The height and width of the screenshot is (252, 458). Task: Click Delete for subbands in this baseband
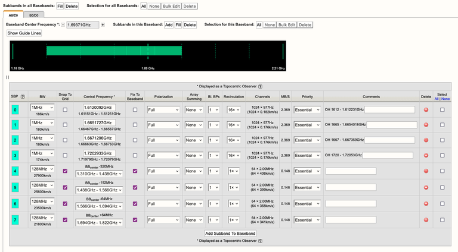click(190, 25)
